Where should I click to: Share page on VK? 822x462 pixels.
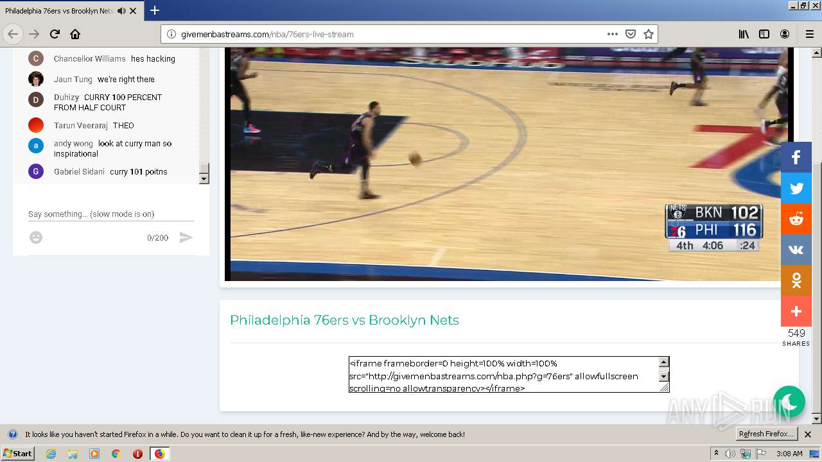(x=796, y=250)
